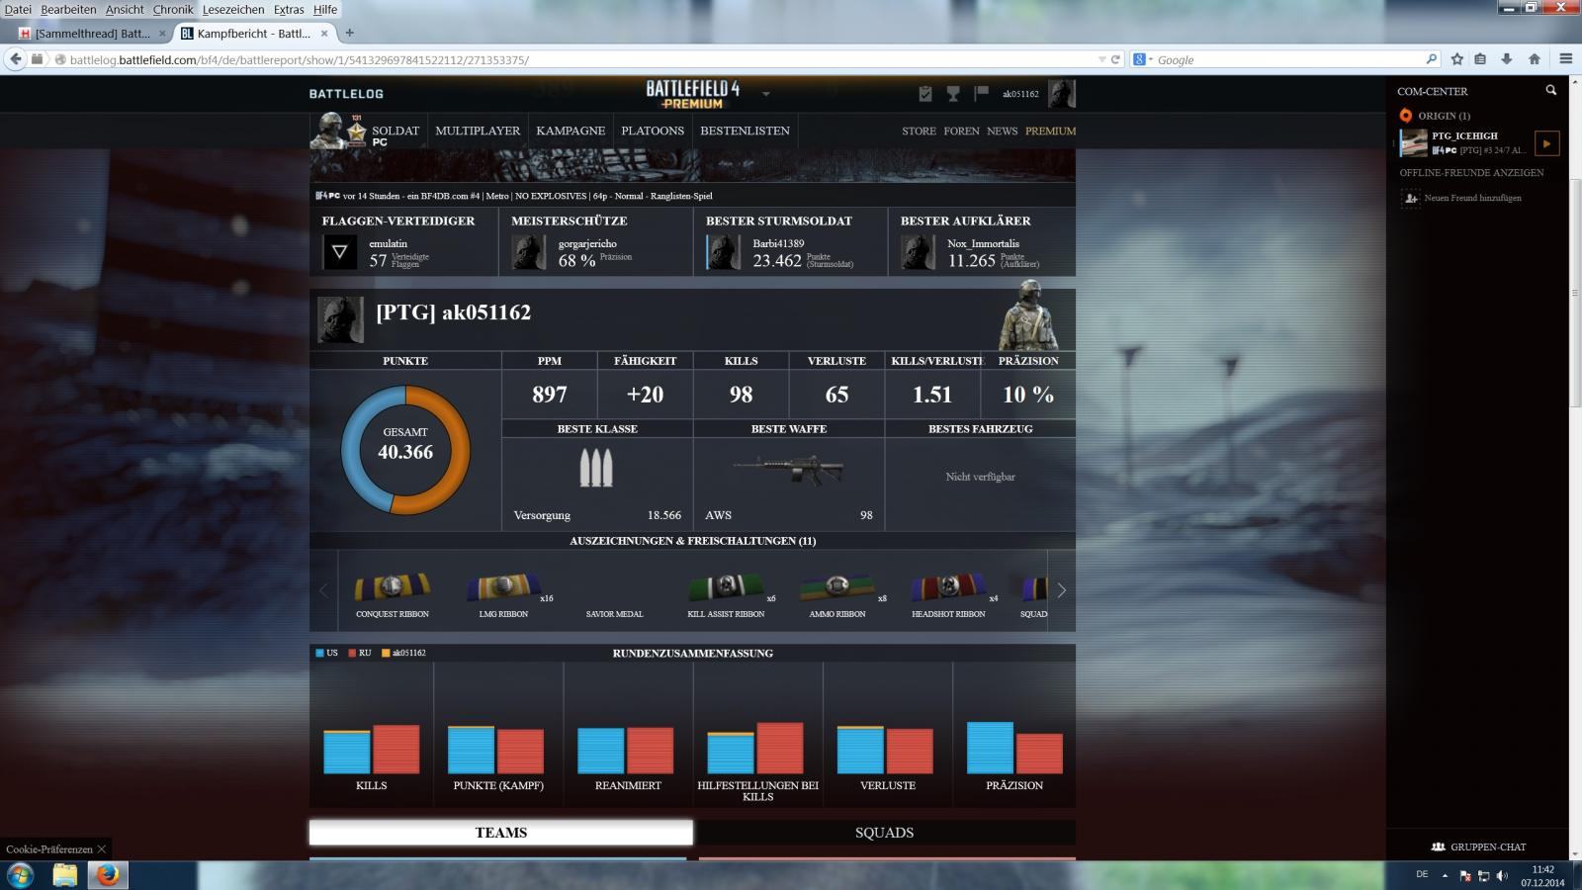Open the Battlelog trophy awards icon
1582x890 pixels.
point(953,94)
